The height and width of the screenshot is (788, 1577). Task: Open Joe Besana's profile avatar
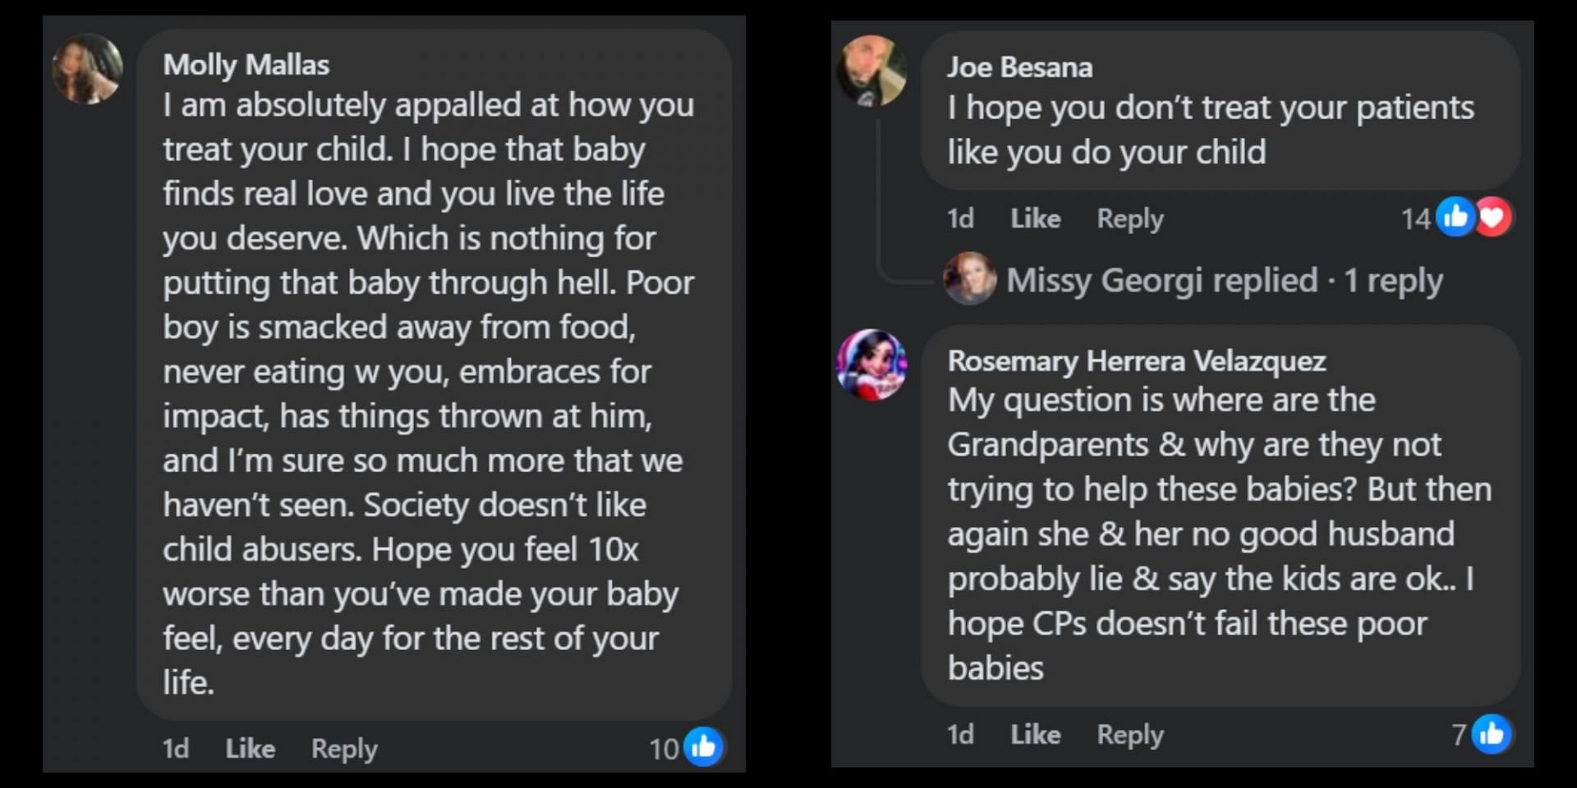click(871, 71)
